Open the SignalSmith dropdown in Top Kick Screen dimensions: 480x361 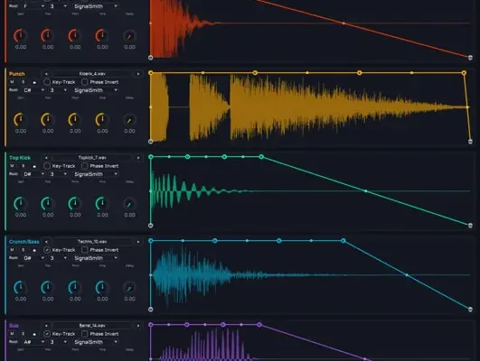tap(96, 174)
